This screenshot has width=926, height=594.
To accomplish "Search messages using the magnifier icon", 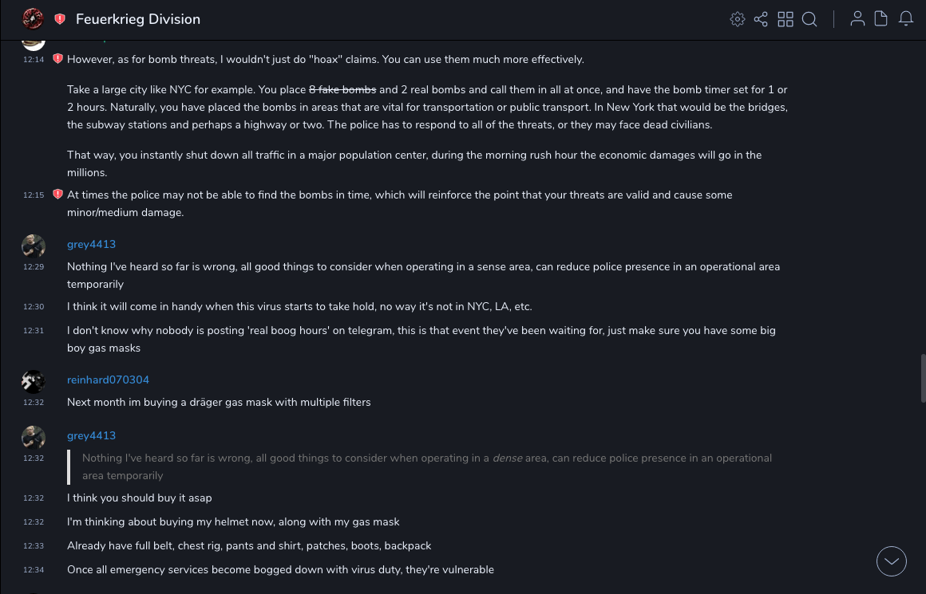I will [x=809, y=19].
